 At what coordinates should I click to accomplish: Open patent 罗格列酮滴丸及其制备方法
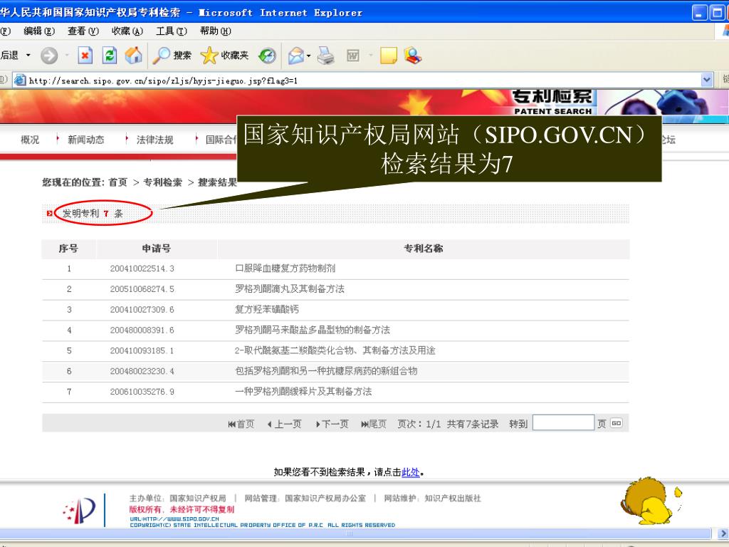click(290, 289)
